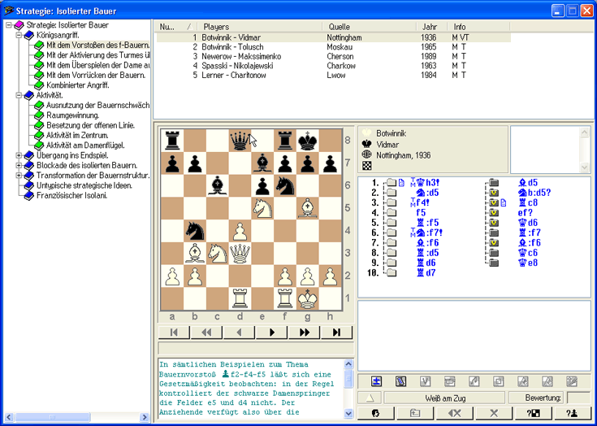The height and width of the screenshot is (426, 597).
Task: Select game Newerow - Makssimenko
Action: [x=333, y=56]
